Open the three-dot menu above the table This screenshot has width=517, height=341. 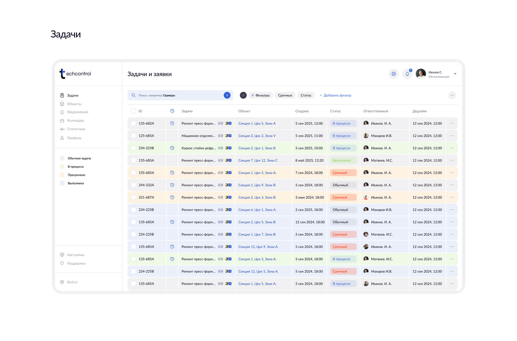(x=452, y=95)
